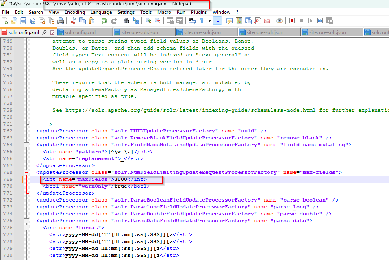
Task: Click the Run macro multiple times icon
Action: coord(320,21)
